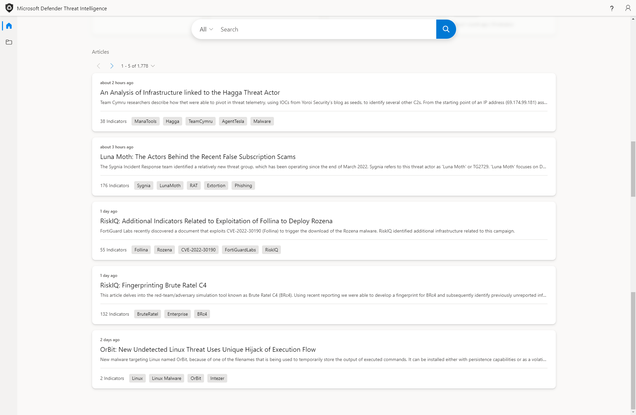This screenshot has height=415, width=636.
Task: Open the help question mark icon
Action: [612, 8]
